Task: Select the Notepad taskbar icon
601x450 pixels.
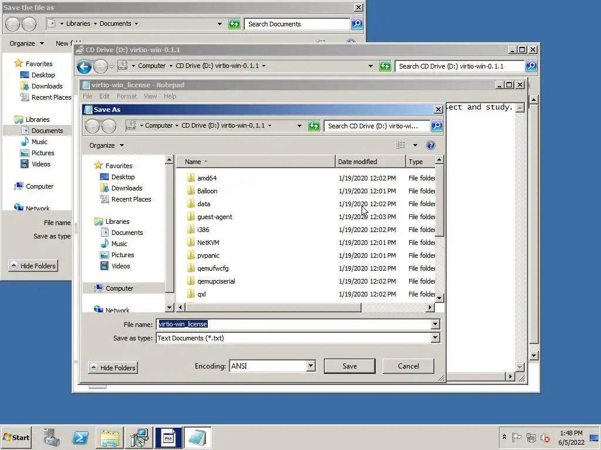Action: [197, 437]
